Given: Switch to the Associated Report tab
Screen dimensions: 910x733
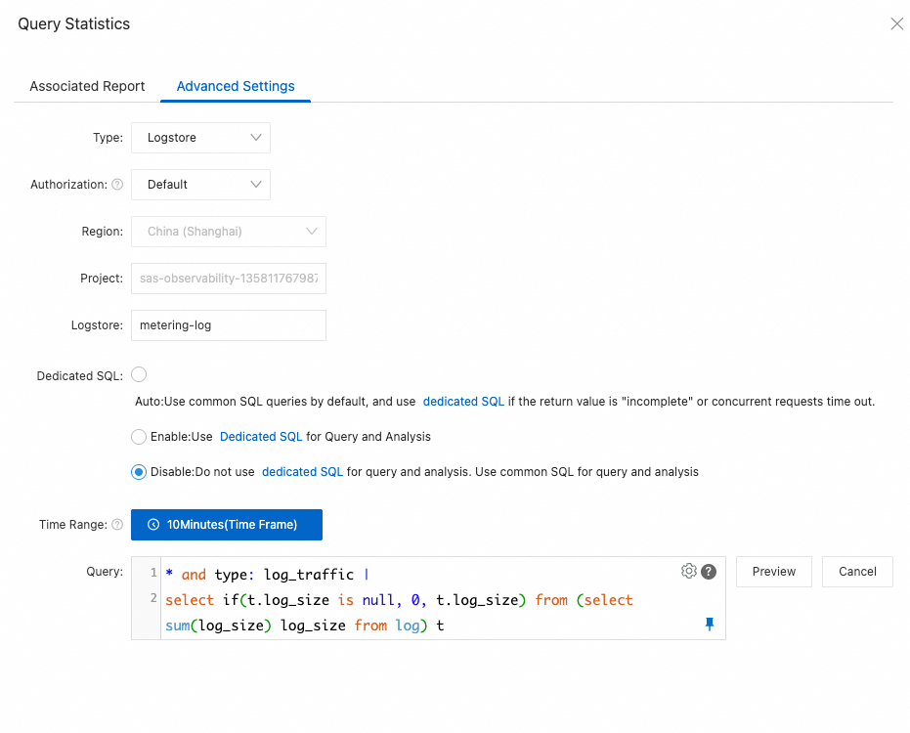Looking at the screenshot, I should pos(87,86).
